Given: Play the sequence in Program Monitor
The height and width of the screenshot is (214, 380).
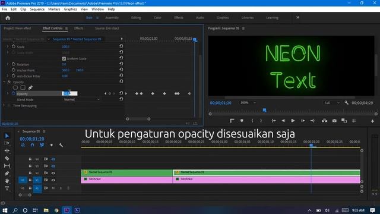Looking at the screenshot, I should 293,121.
